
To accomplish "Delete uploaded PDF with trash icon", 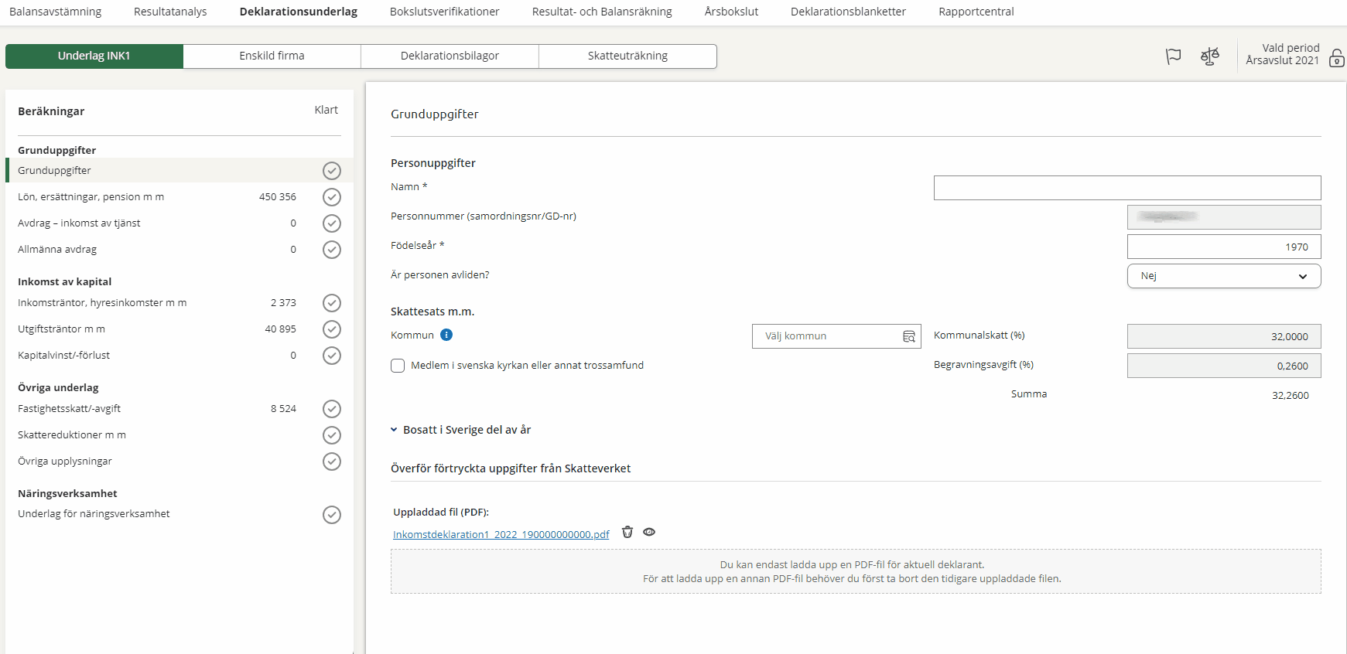I will [627, 532].
